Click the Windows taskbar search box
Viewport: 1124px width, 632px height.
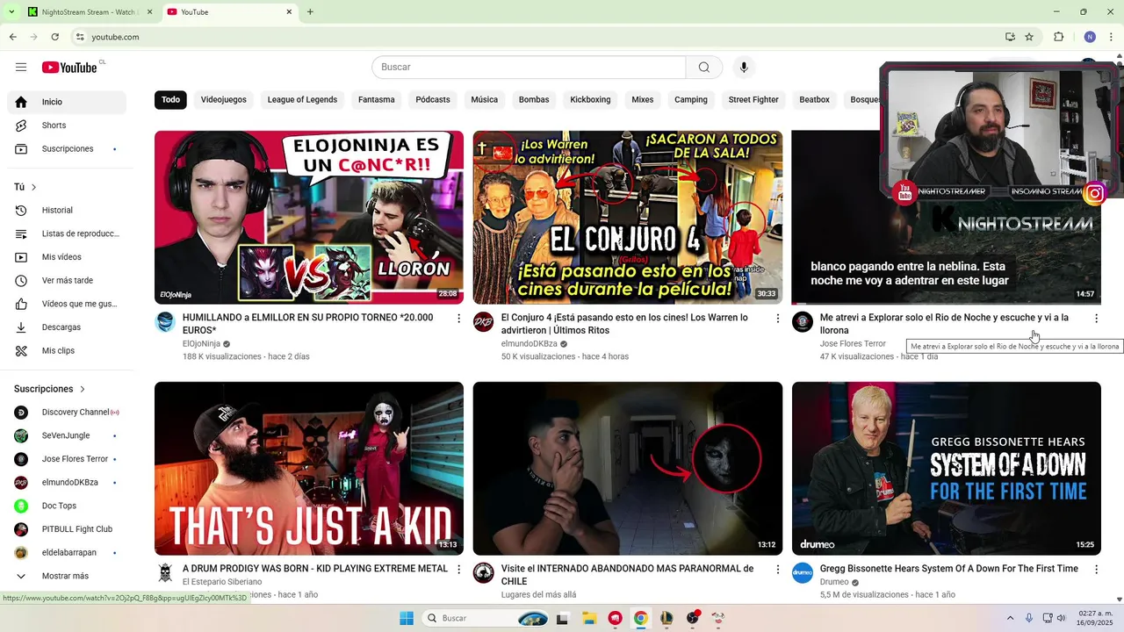[486, 618]
